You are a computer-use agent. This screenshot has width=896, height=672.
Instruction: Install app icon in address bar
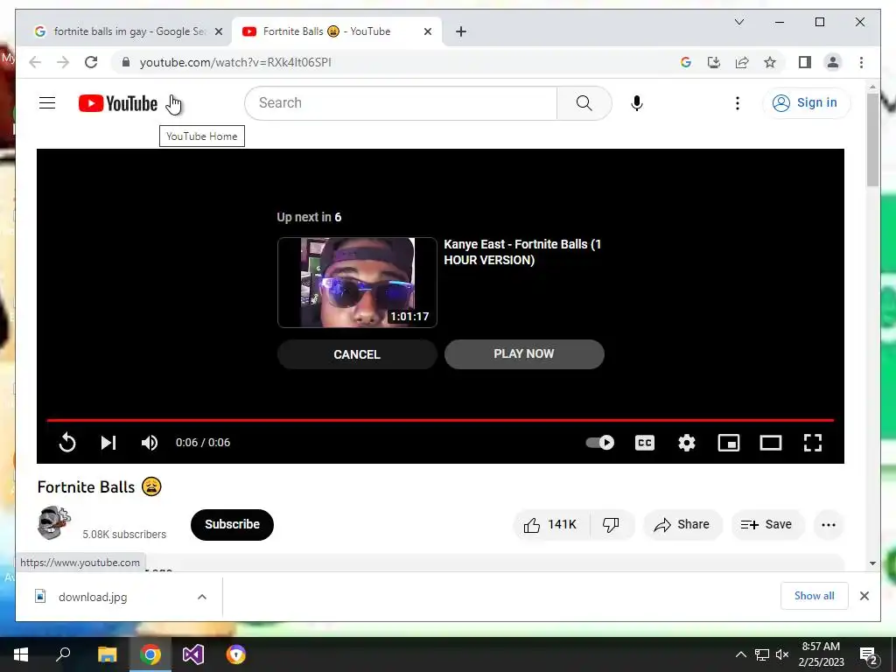[x=714, y=62]
